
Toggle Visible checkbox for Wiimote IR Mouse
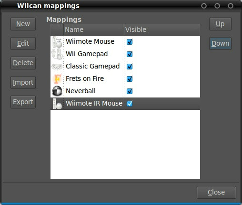(x=130, y=104)
